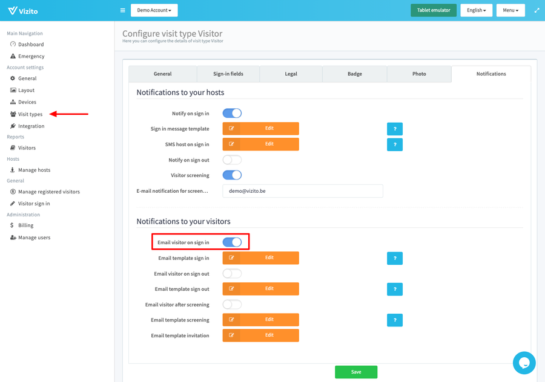Click the screening e-mail notification field
The image size is (545, 382).
(x=303, y=191)
